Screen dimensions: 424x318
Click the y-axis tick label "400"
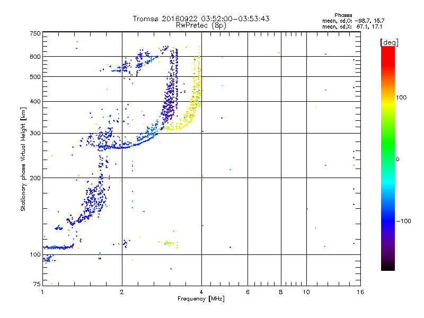tap(35, 101)
